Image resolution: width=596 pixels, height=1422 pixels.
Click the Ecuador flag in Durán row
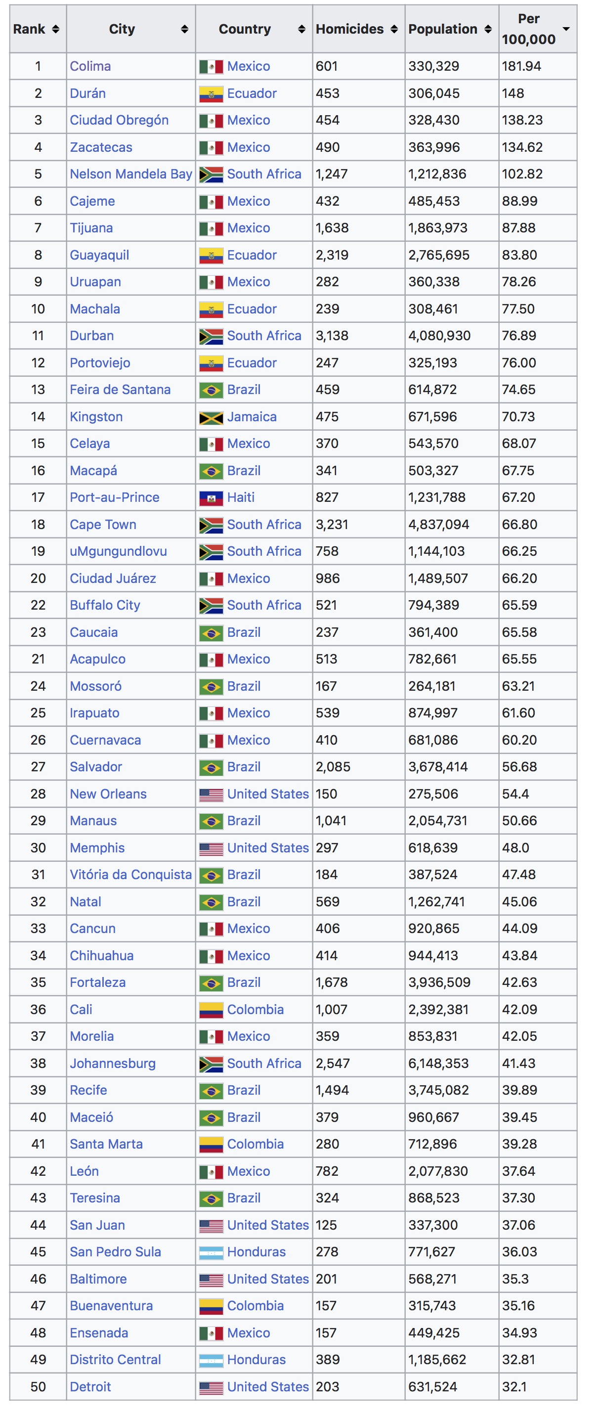(212, 94)
